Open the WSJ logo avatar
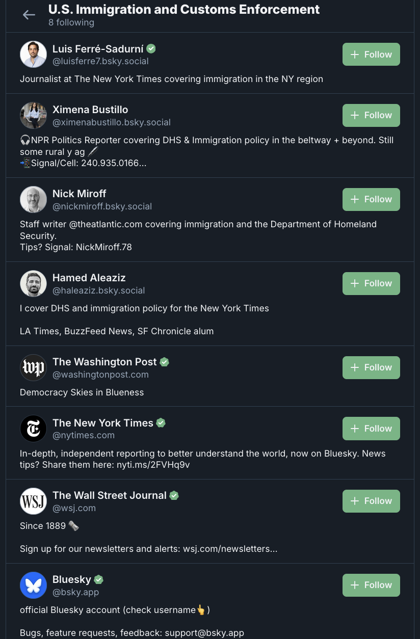The width and height of the screenshot is (420, 639). [x=33, y=501]
